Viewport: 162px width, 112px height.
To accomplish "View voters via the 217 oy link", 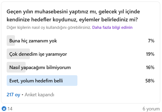I will [x=13, y=95].
